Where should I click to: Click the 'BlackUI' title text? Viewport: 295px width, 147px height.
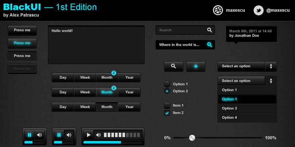pos(22,7)
